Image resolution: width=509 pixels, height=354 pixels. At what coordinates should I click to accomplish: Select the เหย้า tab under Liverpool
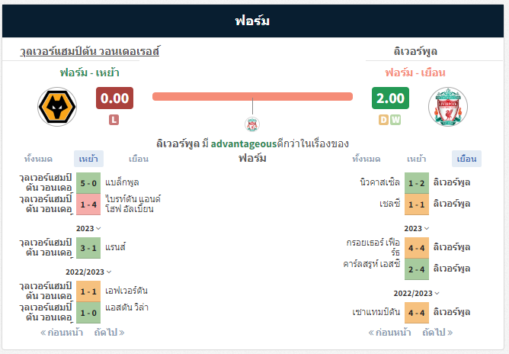tap(417, 159)
